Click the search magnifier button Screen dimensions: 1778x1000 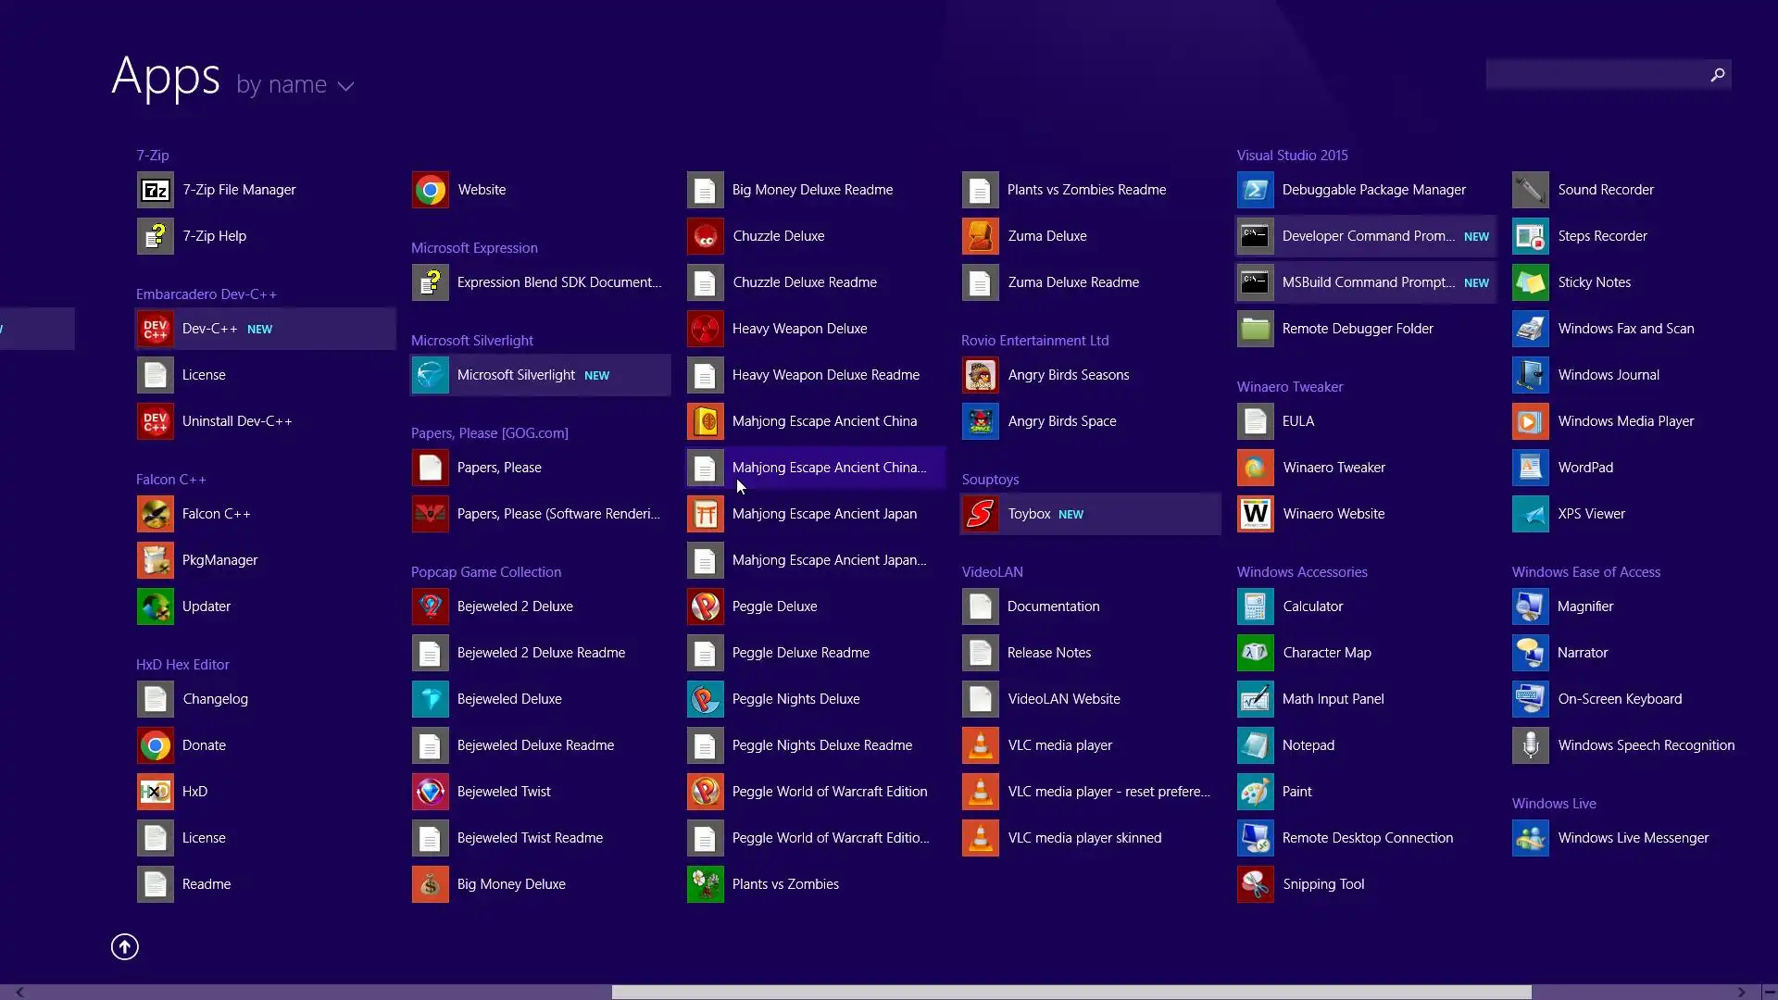[x=1718, y=74]
